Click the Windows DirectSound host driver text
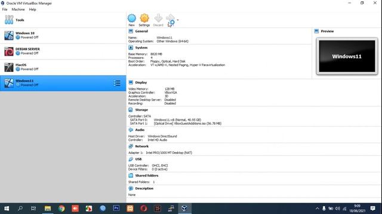Image resolution: width=382 pixels, height=214 pixels. (162, 136)
